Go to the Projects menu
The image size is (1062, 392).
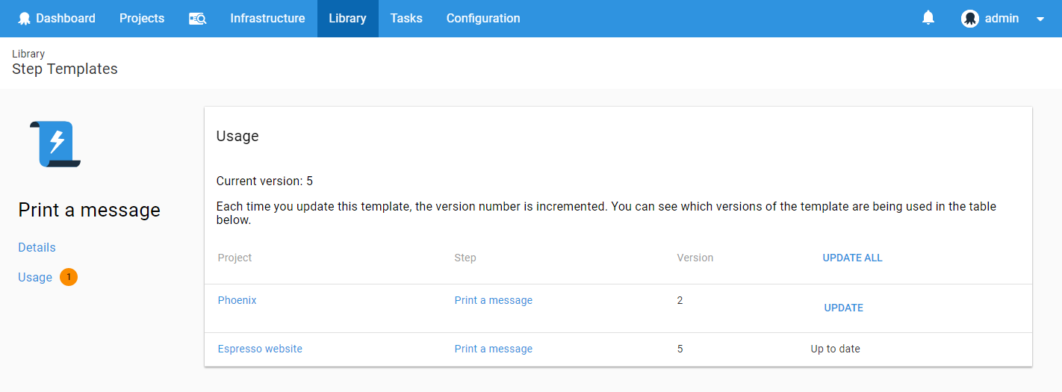[x=142, y=19]
